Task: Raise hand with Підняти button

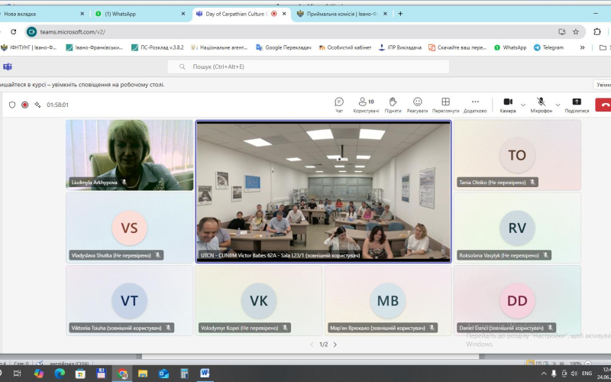Action: pos(393,105)
